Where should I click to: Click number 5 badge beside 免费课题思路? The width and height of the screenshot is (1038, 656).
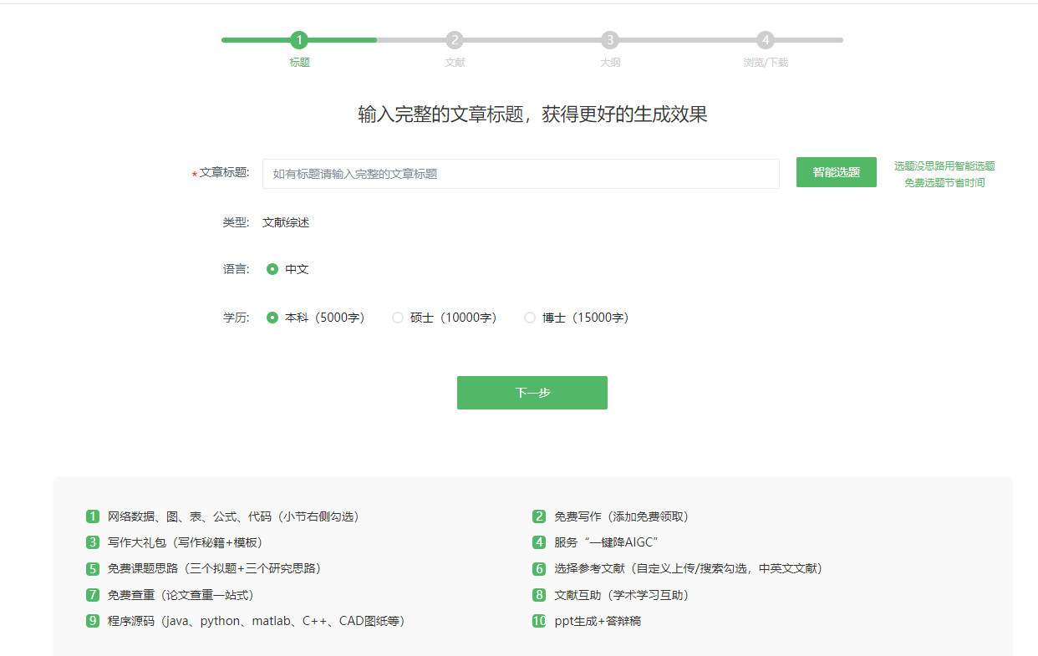pos(93,569)
